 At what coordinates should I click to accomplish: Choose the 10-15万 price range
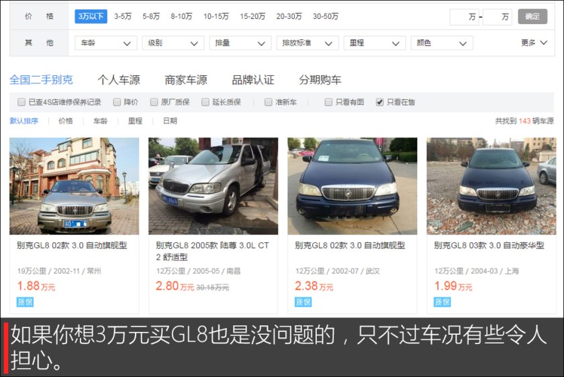[x=216, y=17]
